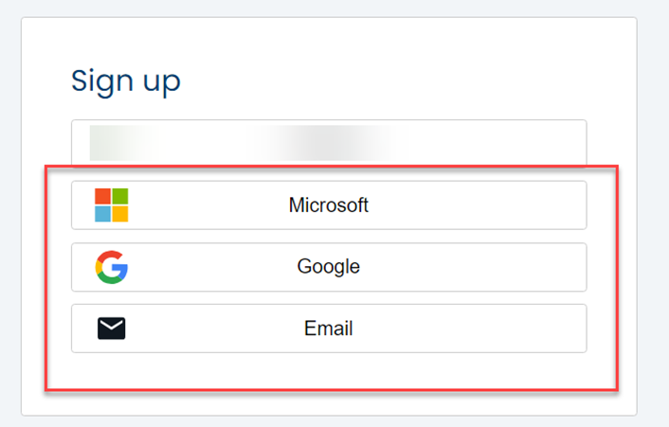Click the "Sign up" heading
669x427 pixels.
pyautogui.click(x=126, y=81)
